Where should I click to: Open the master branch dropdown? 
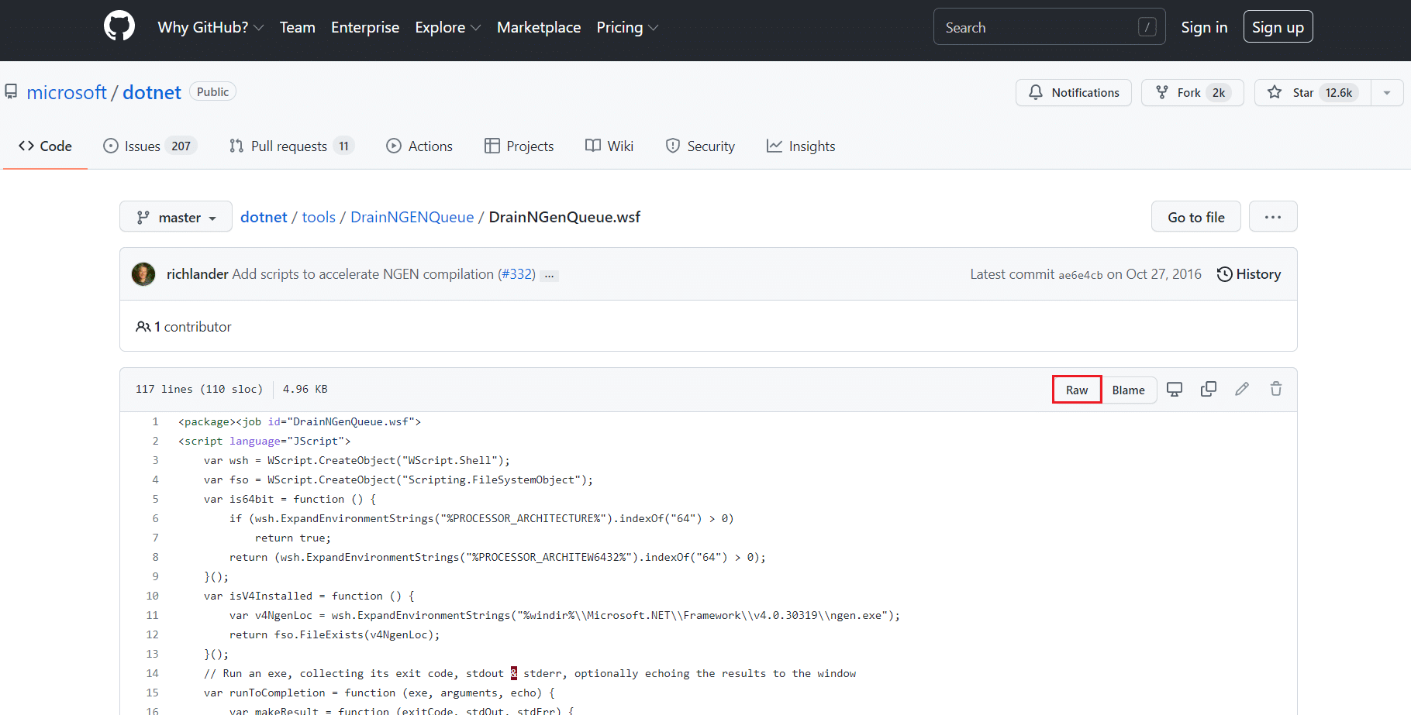pyautogui.click(x=176, y=218)
